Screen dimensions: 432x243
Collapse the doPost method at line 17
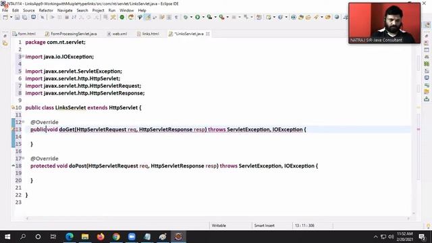[x=23, y=158]
